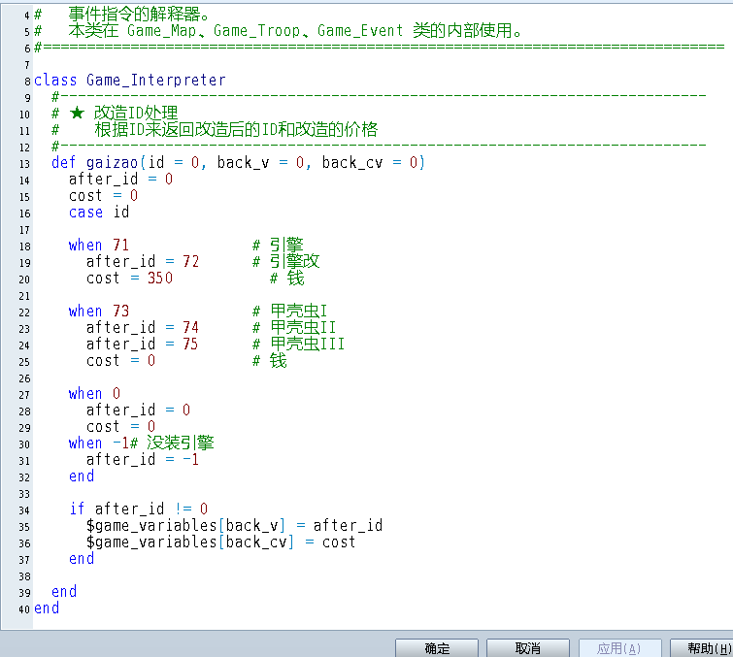Click '$game_variables[back_cv] = cost' line
The height and width of the screenshot is (657, 733).
[x=220, y=542]
